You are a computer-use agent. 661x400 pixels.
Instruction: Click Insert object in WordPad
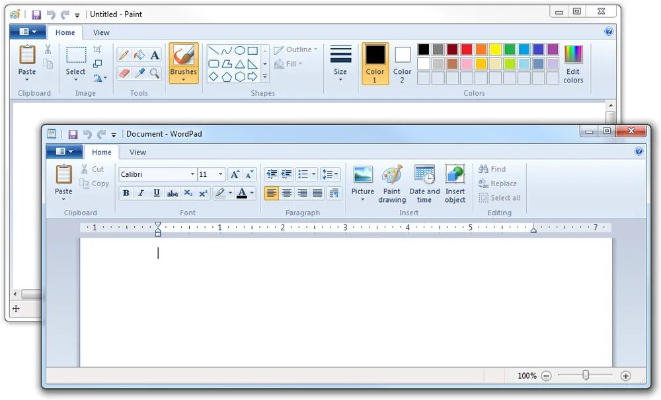click(455, 184)
